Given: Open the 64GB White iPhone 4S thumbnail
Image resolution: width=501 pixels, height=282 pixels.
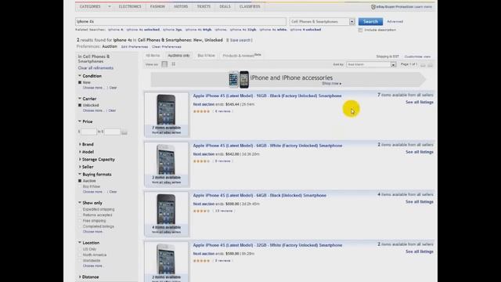Looking at the screenshot, I should tap(167, 164).
